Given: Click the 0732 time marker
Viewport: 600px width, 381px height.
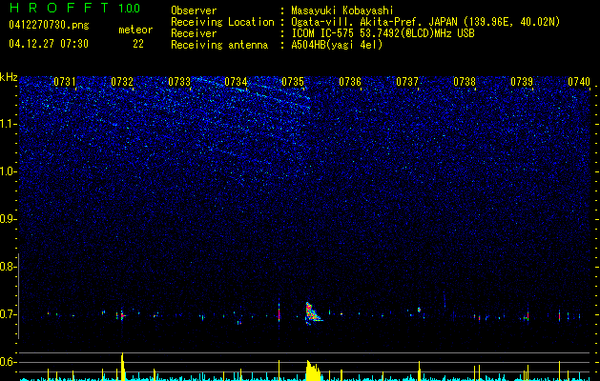Looking at the screenshot, I should 122,82.
